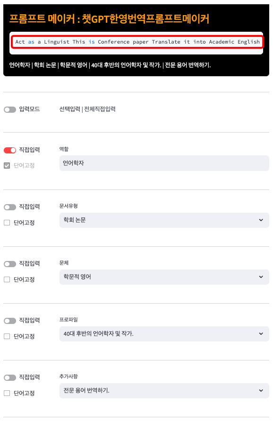Open the 프로파일 dropdown for writer profile
The width and height of the screenshot is (273, 422).
(163, 333)
